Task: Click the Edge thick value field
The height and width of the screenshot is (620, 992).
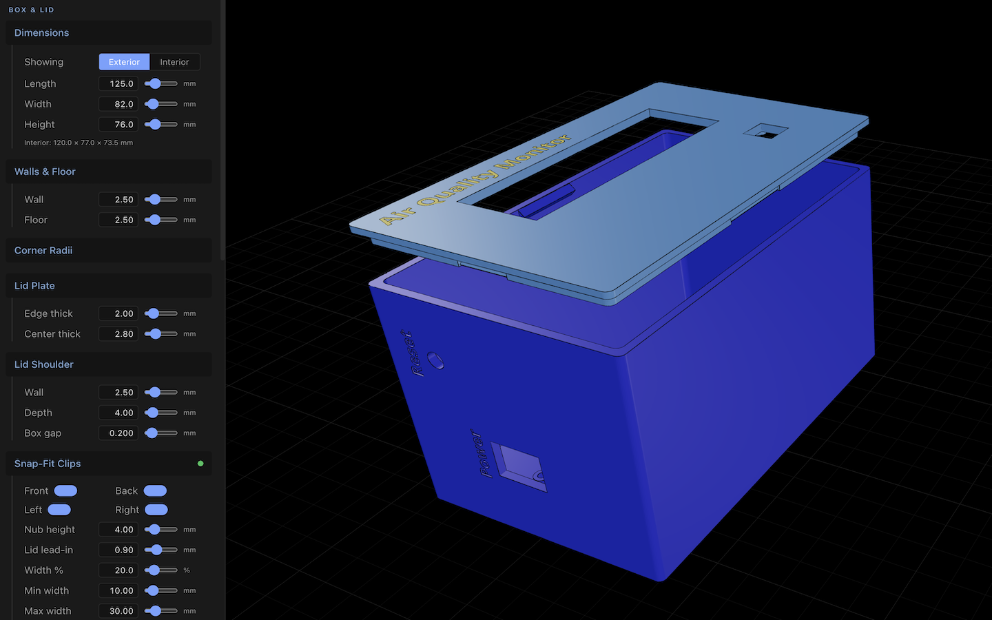Action: pos(118,313)
